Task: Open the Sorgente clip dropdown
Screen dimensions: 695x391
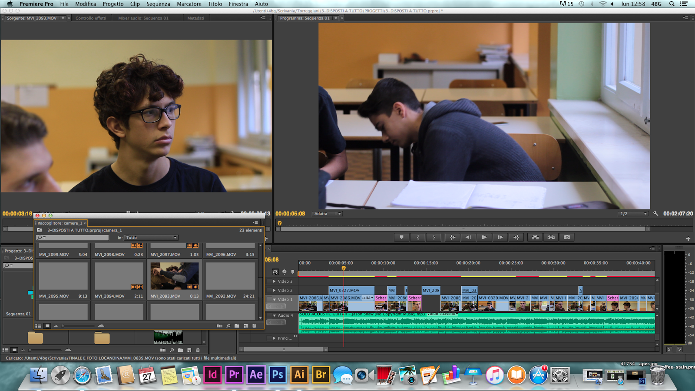Action: pyautogui.click(x=63, y=18)
